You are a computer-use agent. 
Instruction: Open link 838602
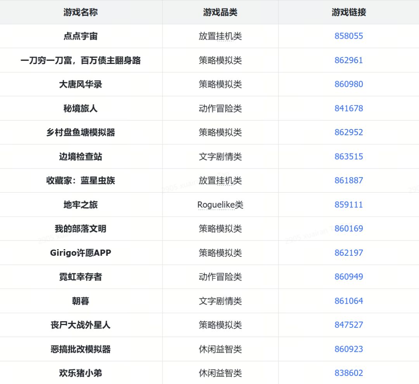[349, 373]
